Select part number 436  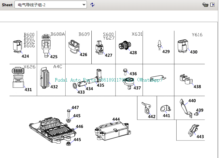133,74
